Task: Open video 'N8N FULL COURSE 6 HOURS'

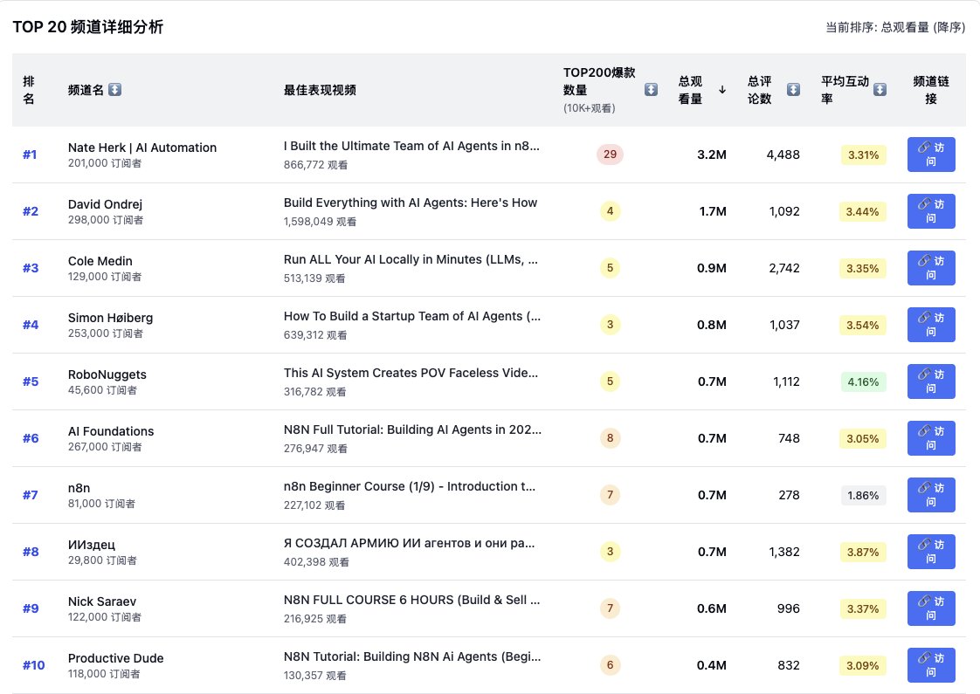Action: point(412,600)
